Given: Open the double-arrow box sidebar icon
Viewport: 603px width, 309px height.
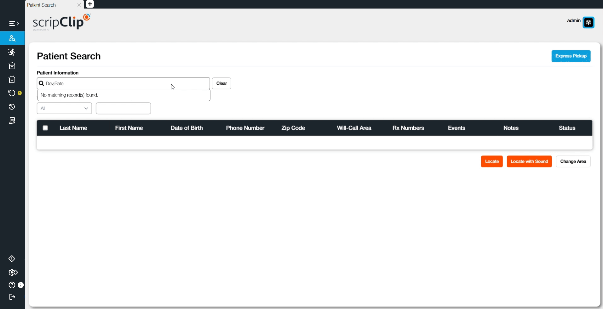Looking at the screenshot, I should point(12,79).
